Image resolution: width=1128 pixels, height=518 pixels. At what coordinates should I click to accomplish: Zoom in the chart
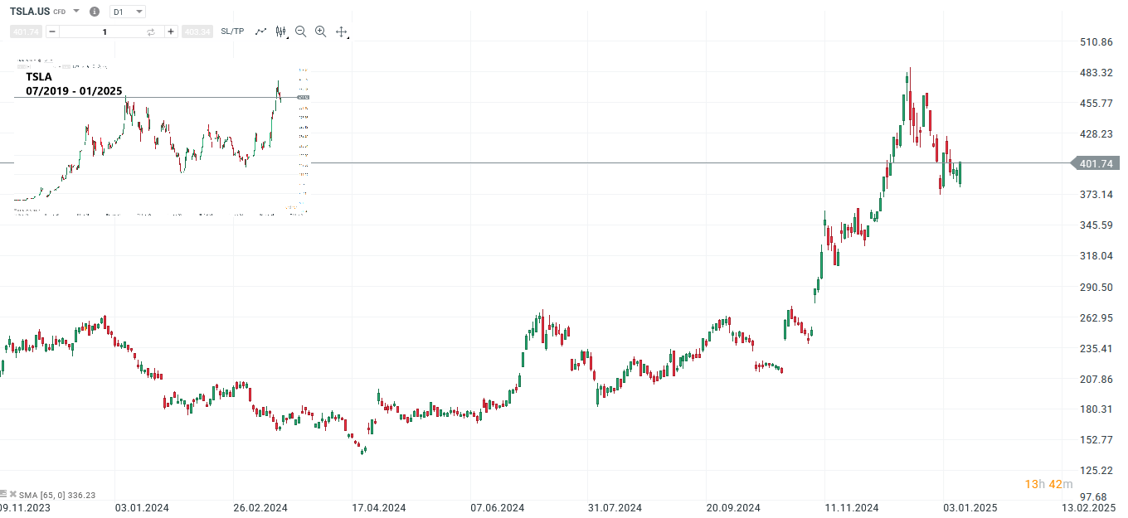tap(320, 31)
